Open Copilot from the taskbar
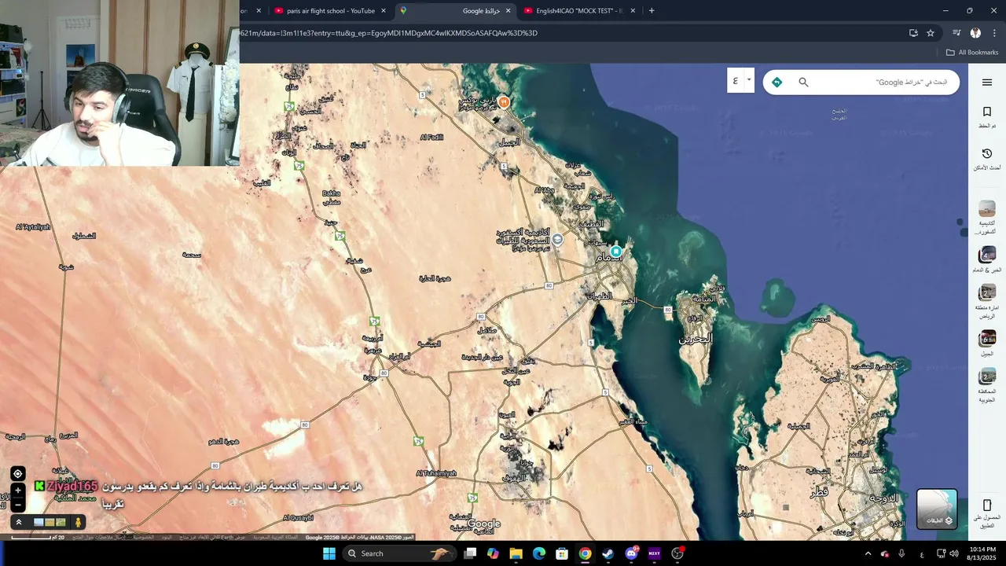Screen dimensions: 1006x566 tap(493, 553)
